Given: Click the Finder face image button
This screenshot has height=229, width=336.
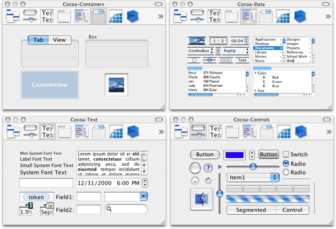Looking at the screenshot, I should click(x=202, y=199).
